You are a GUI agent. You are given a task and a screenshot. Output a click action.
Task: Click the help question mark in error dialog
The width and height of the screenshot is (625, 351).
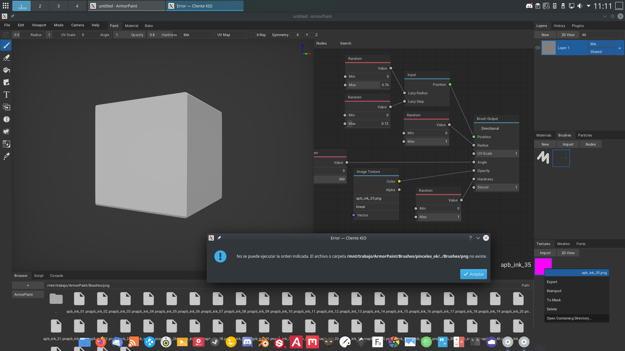470,238
